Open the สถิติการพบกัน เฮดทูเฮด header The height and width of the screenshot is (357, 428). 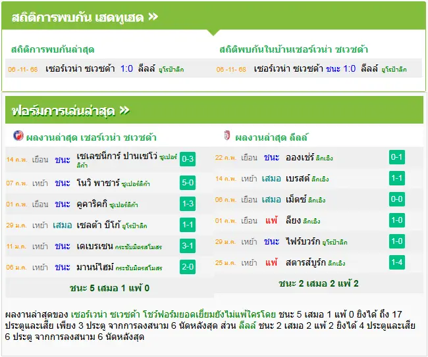(x=214, y=16)
